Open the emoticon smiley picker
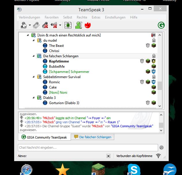The height and width of the screenshot is (175, 182). coord(162,148)
